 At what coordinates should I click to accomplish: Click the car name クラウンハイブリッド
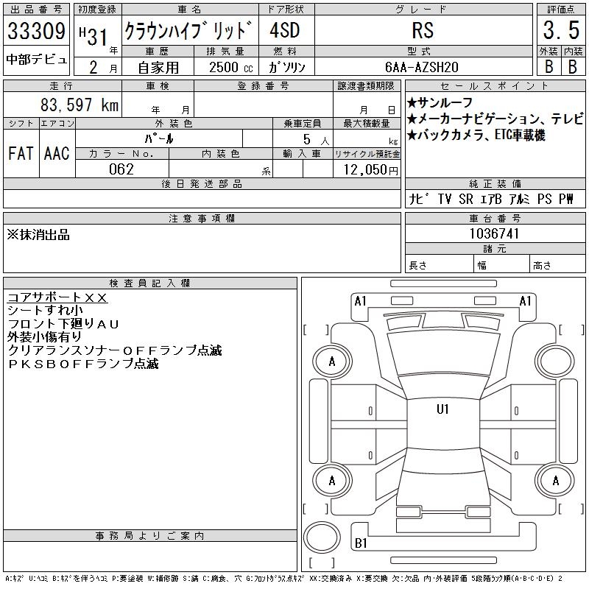(188, 30)
